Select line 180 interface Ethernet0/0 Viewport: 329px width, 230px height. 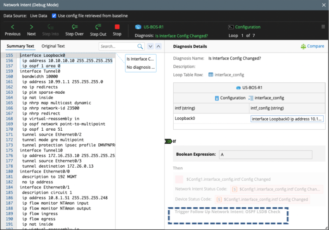click(45, 172)
